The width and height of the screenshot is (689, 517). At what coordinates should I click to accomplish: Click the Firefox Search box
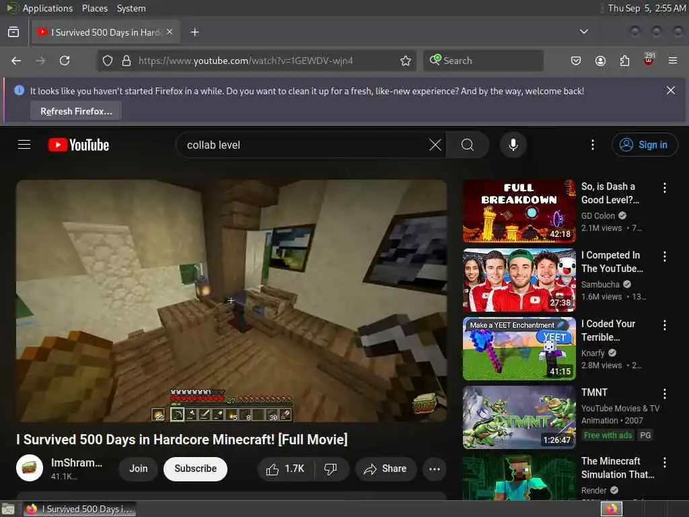[483, 61]
